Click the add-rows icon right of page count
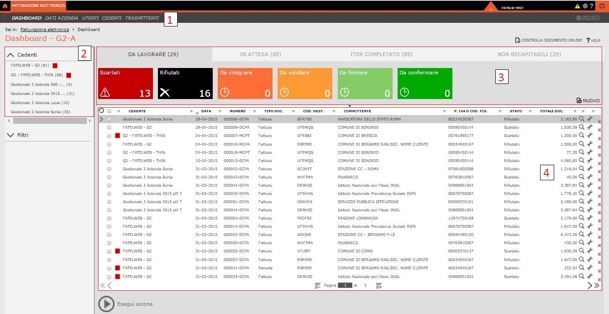The image size is (609, 314). [379, 286]
